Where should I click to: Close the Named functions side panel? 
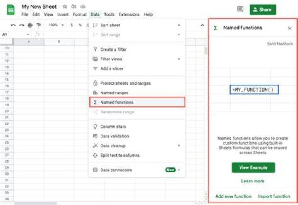[x=290, y=28]
